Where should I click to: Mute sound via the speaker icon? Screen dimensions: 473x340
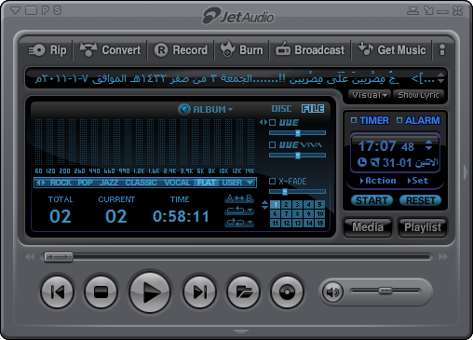332,292
